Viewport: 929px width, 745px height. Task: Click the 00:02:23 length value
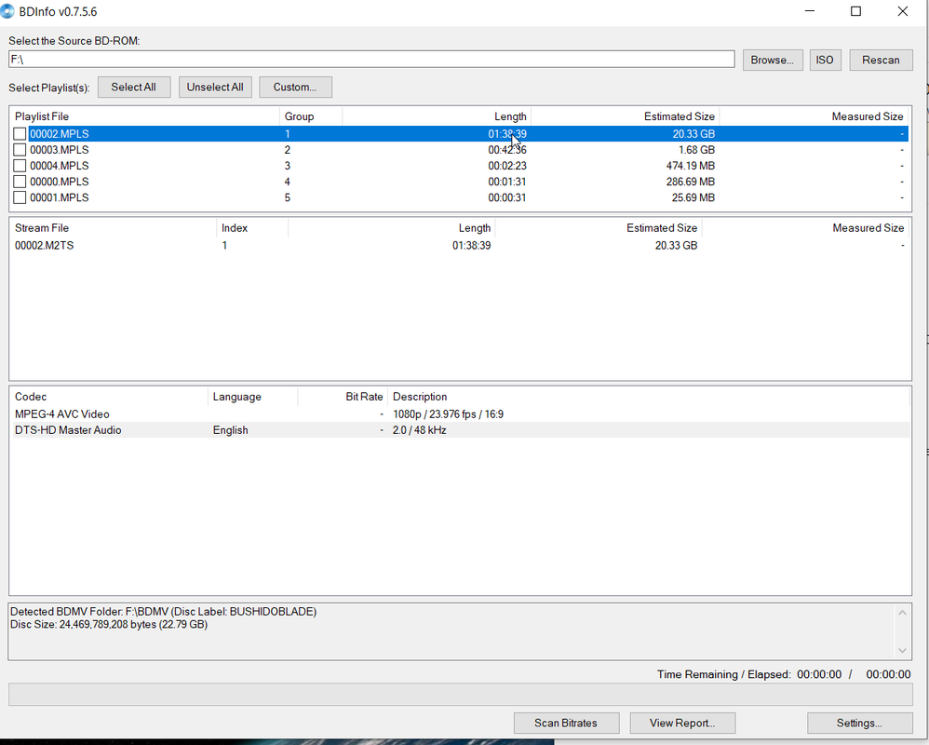click(x=507, y=166)
